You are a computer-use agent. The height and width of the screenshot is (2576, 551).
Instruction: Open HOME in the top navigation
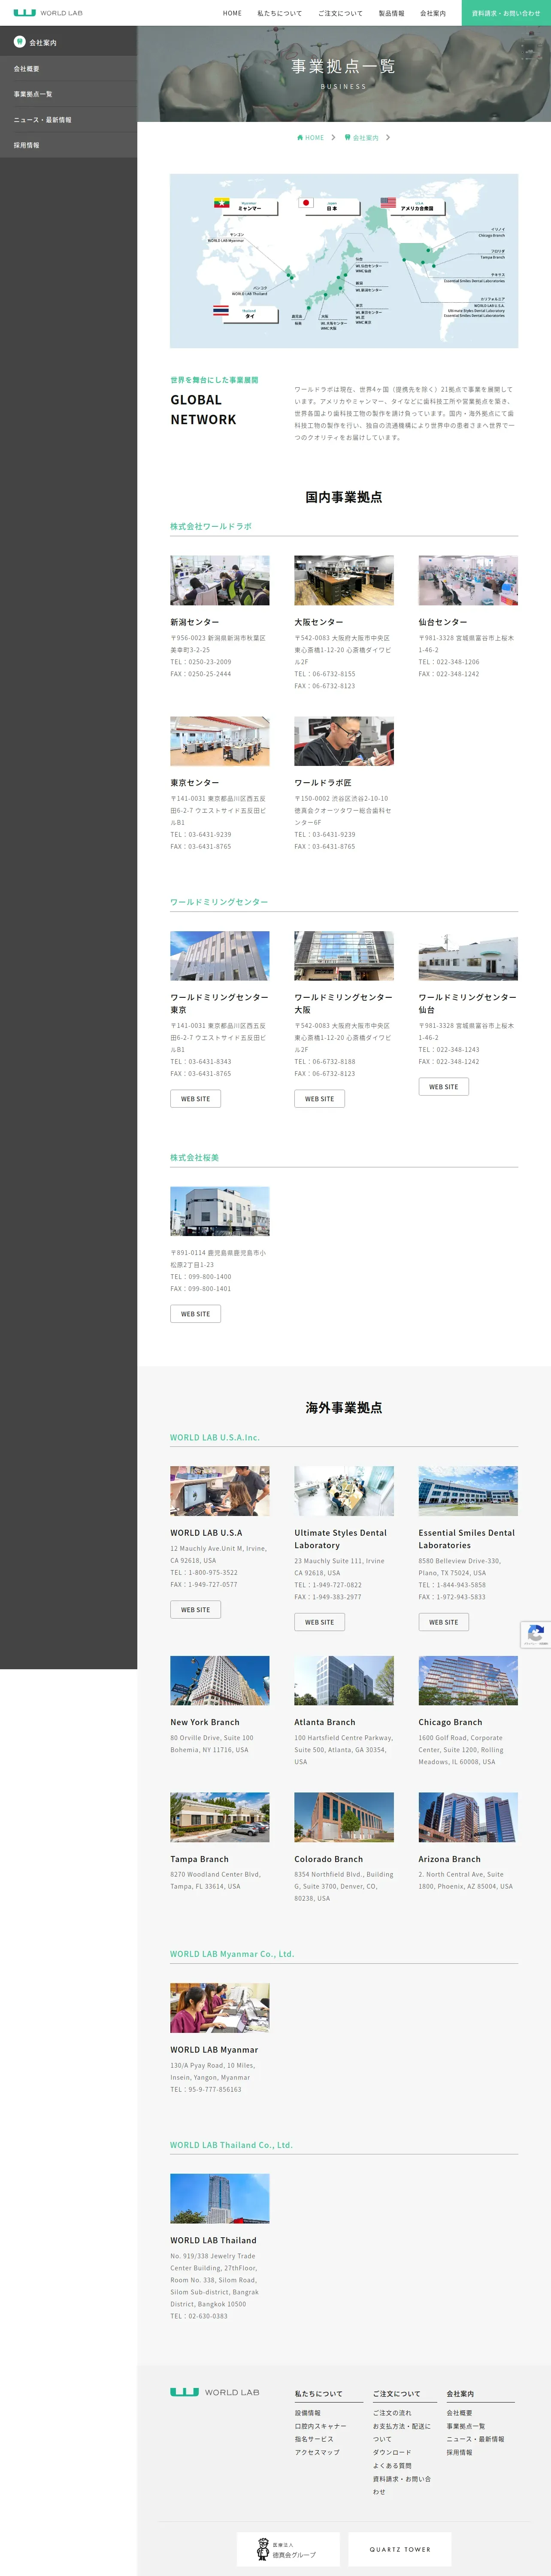point(232,13)
